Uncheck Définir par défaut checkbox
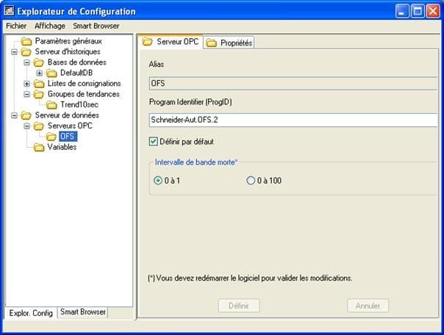The height and width of the screenshot is (335, 444). coord(153,142)
